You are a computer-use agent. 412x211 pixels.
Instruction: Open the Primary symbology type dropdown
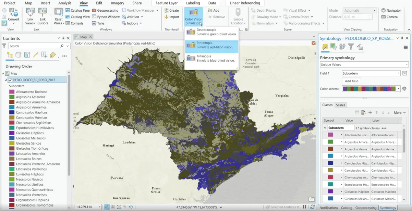click(364, 64)
